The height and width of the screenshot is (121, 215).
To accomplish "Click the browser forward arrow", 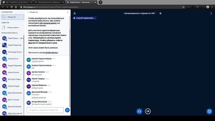I will pos(7,7).
